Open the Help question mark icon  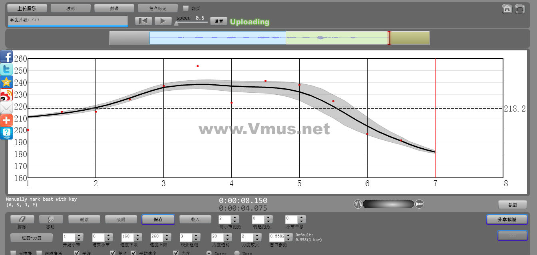(x=6, y=133)
